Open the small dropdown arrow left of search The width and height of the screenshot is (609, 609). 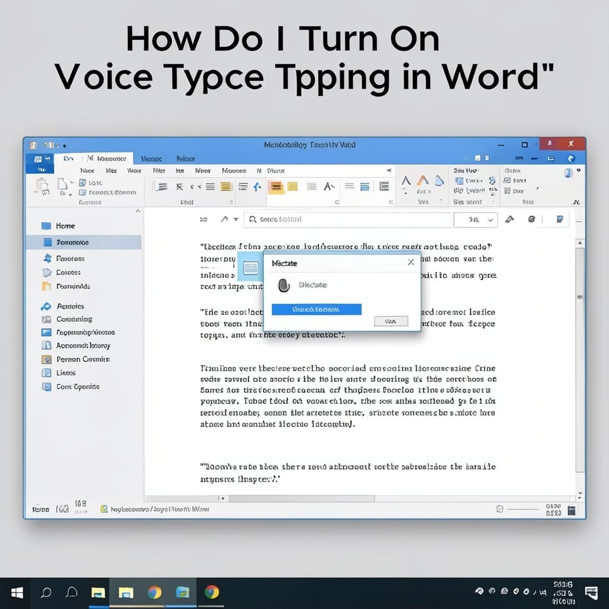point(236,219)
